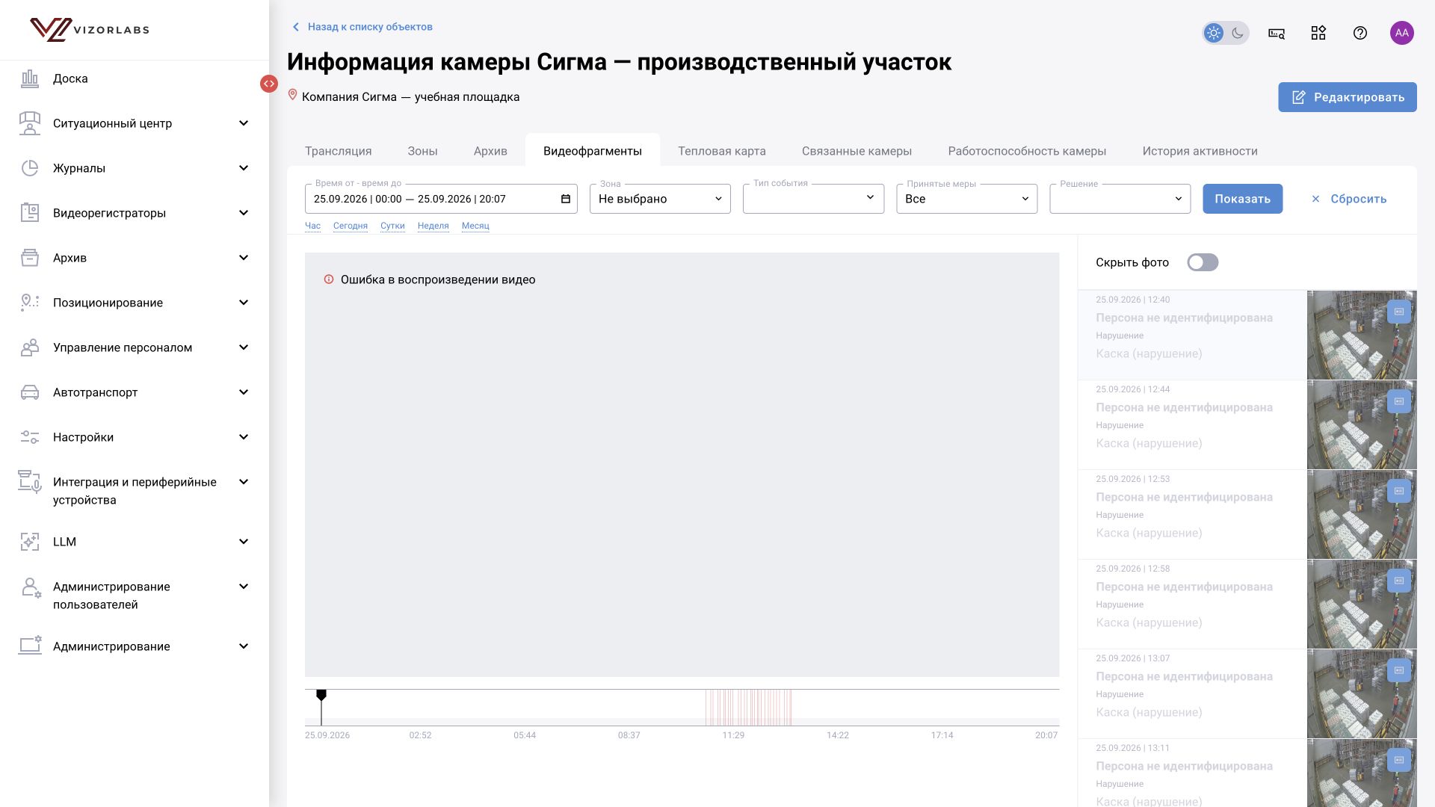
Task: Open the Зона dropdown
Action: click(x=660, y=199)
